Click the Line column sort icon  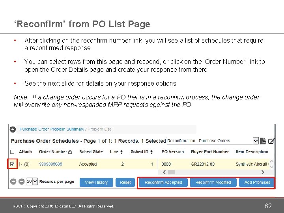coord(121,152)
